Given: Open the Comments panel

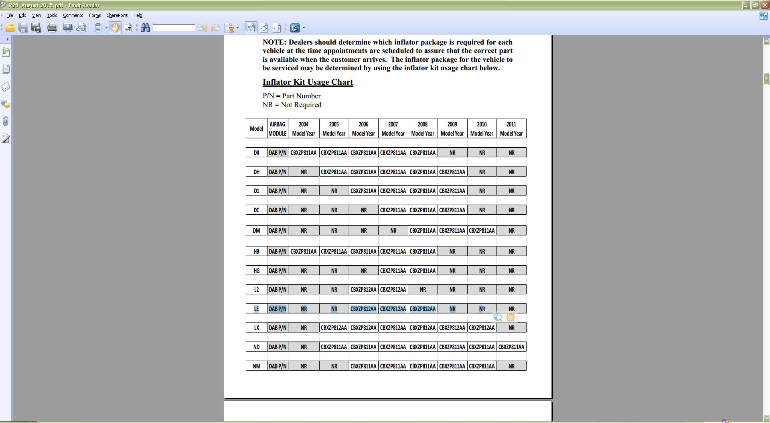Looking at the screenshot, I should (x=6, y=104).
